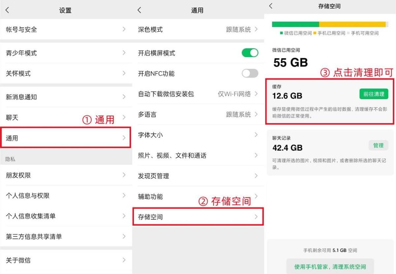This screenshot has height=274, width=396.
Task: Click the storage usage bar at the top
Action: [329, 24]
